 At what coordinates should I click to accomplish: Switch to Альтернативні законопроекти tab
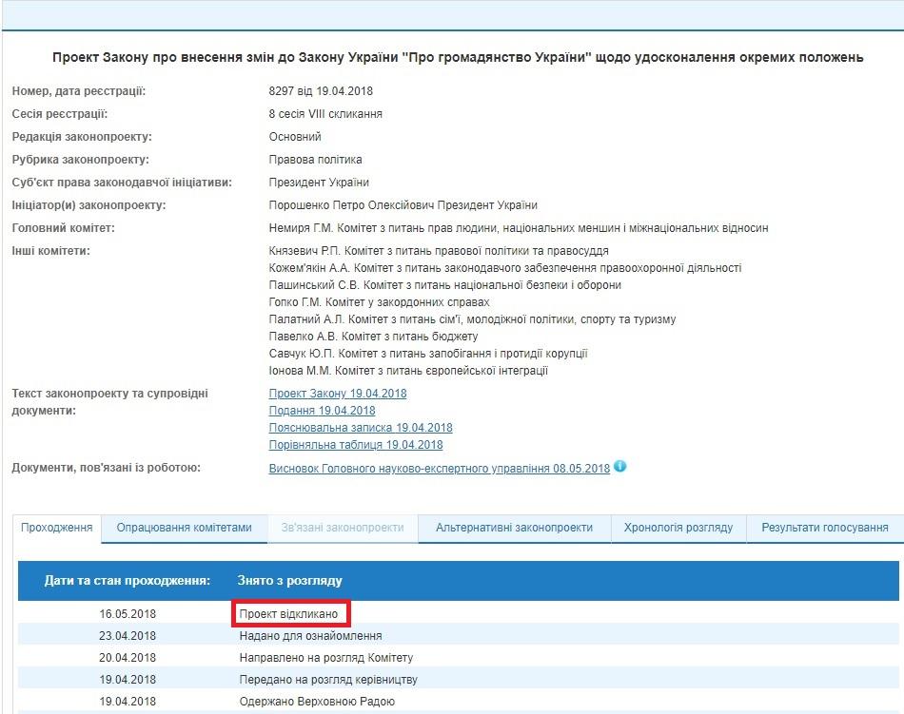pyautogui.click(x=514, y=528)
